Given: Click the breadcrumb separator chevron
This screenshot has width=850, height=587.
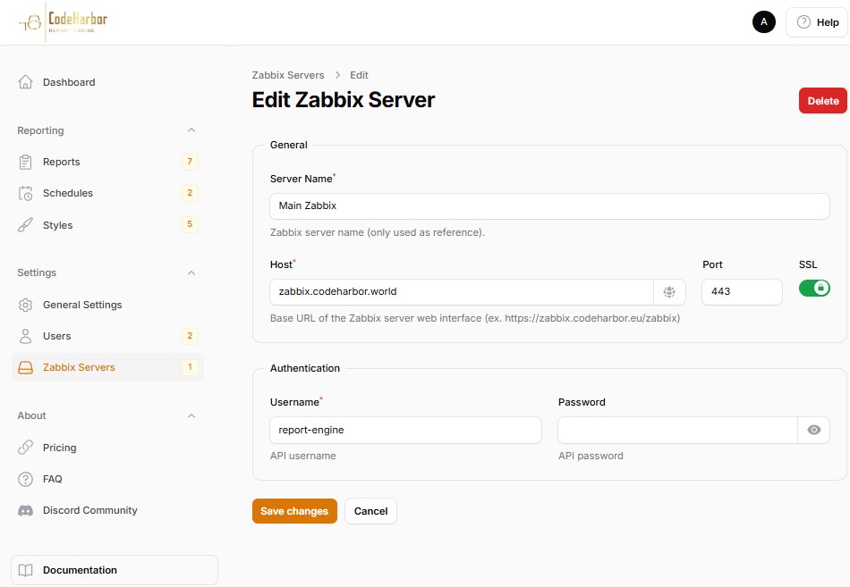Looking at the screenshot, I should (x=337, y=75).
